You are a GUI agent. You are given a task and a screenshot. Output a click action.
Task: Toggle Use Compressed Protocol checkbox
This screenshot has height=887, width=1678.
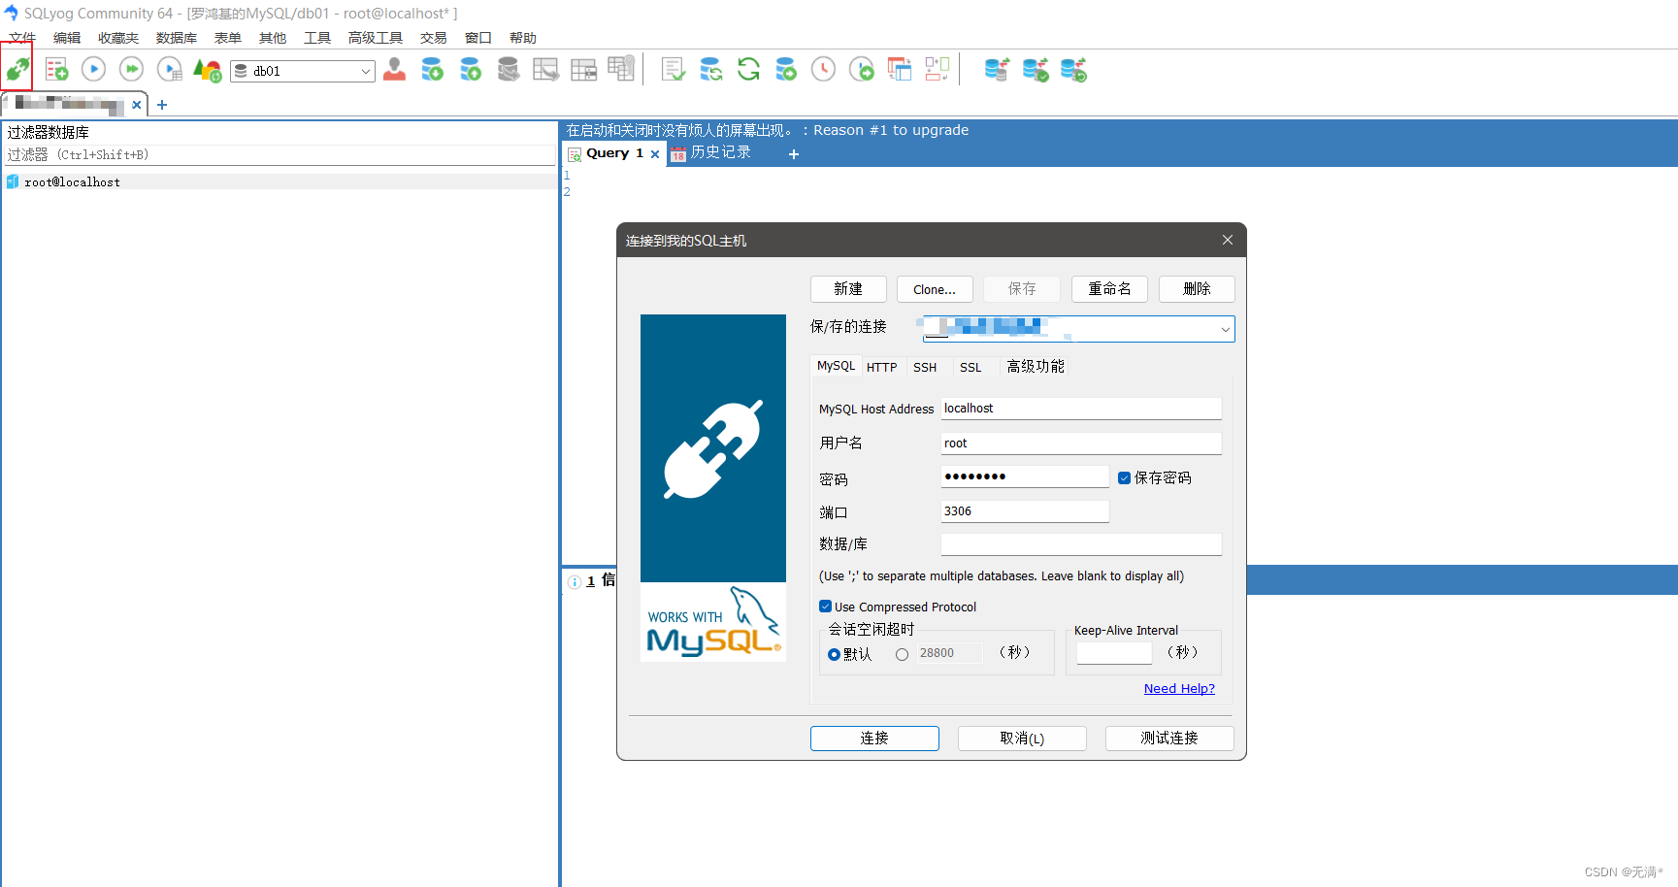[x=825, y=607]
